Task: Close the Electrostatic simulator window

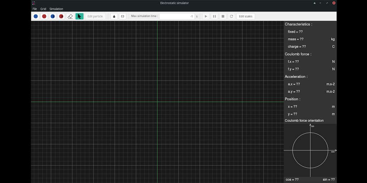Action: (x=334, y=3)
